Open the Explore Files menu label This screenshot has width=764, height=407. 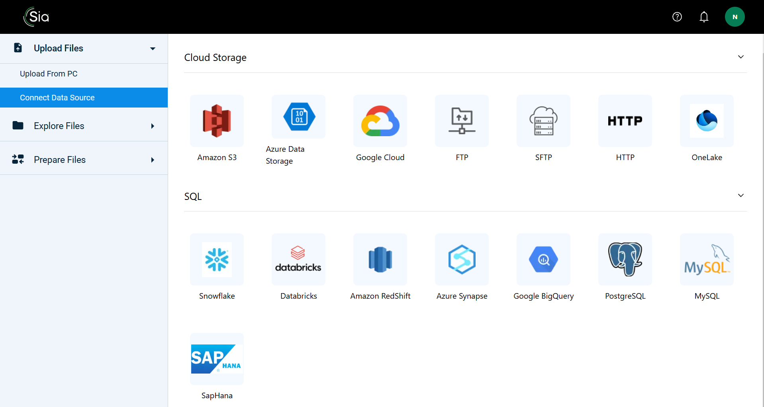(59, 126)
